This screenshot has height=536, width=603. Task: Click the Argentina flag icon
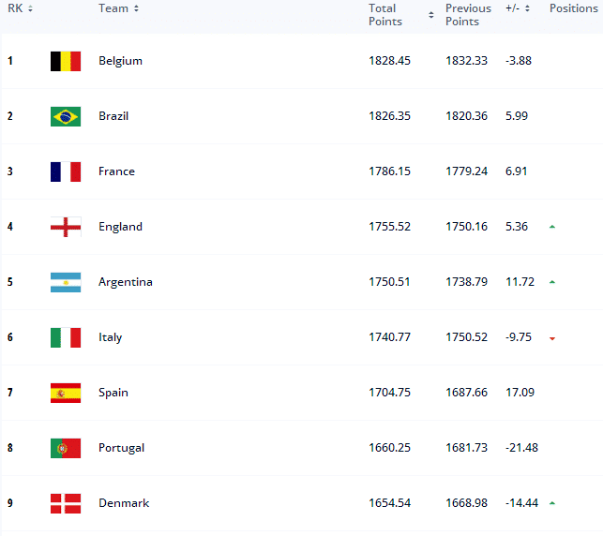[x=66, y=282]
